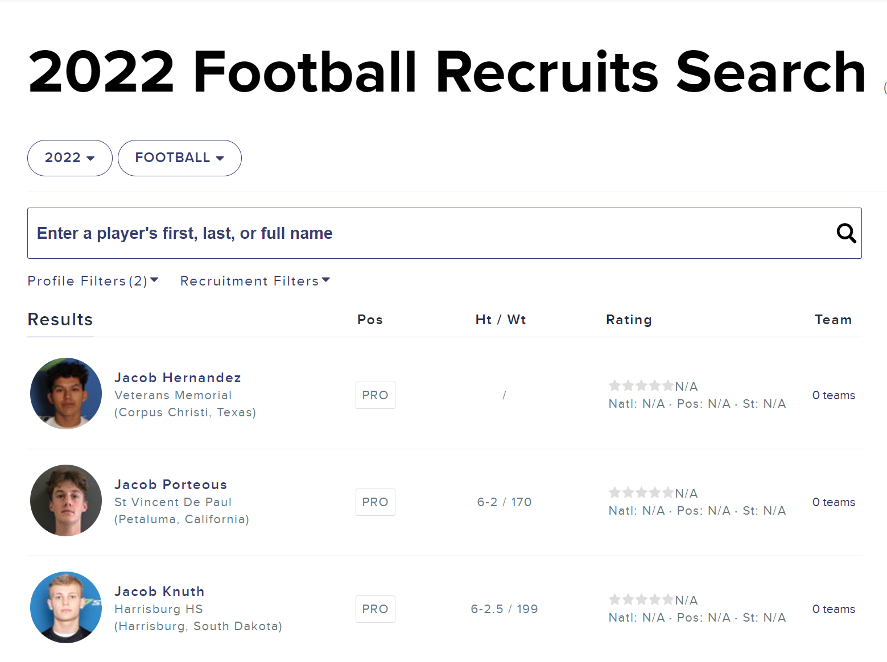This screenshot has width=887, height=662.
Task: Expand Recruitment Filters menu
Action: (255, 281)
